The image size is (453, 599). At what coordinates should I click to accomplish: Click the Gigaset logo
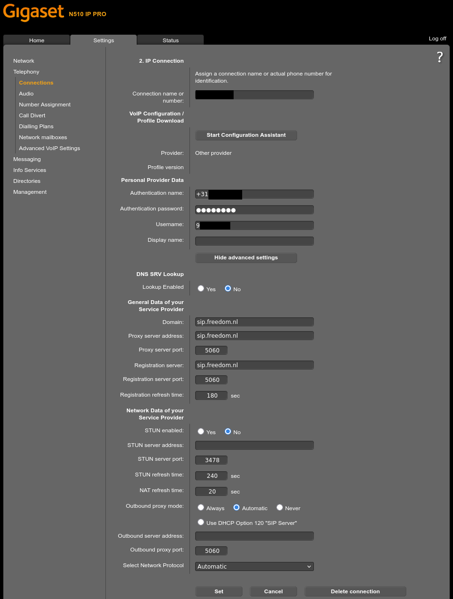point(34,12)
